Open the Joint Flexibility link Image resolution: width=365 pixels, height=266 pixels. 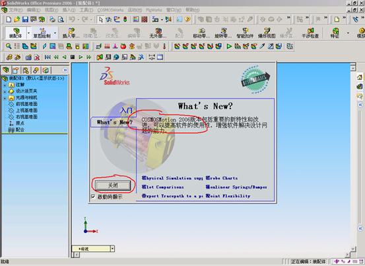(228, 196)
